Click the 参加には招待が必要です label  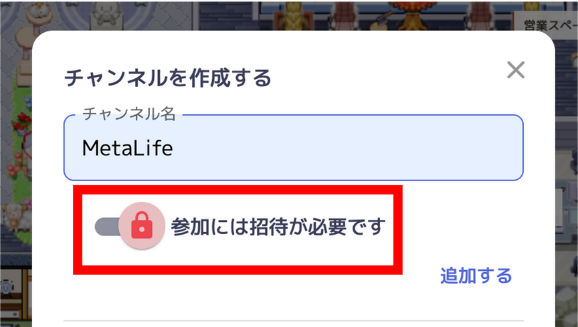278,226
